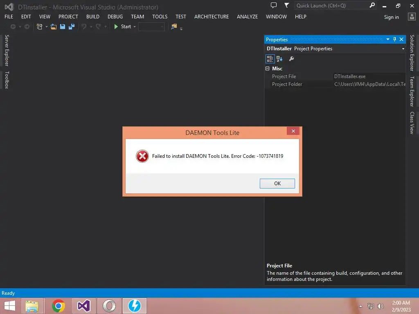Click the feedback speech bubble icon
Image resolution: width=419 pixels, height=314 pixels.
[x=274, y=5]
